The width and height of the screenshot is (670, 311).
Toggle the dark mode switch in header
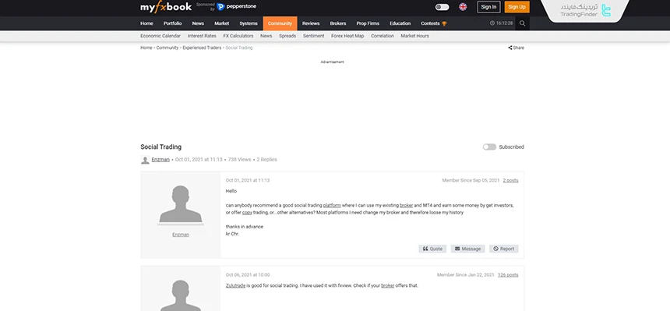[x=442, y=7]
